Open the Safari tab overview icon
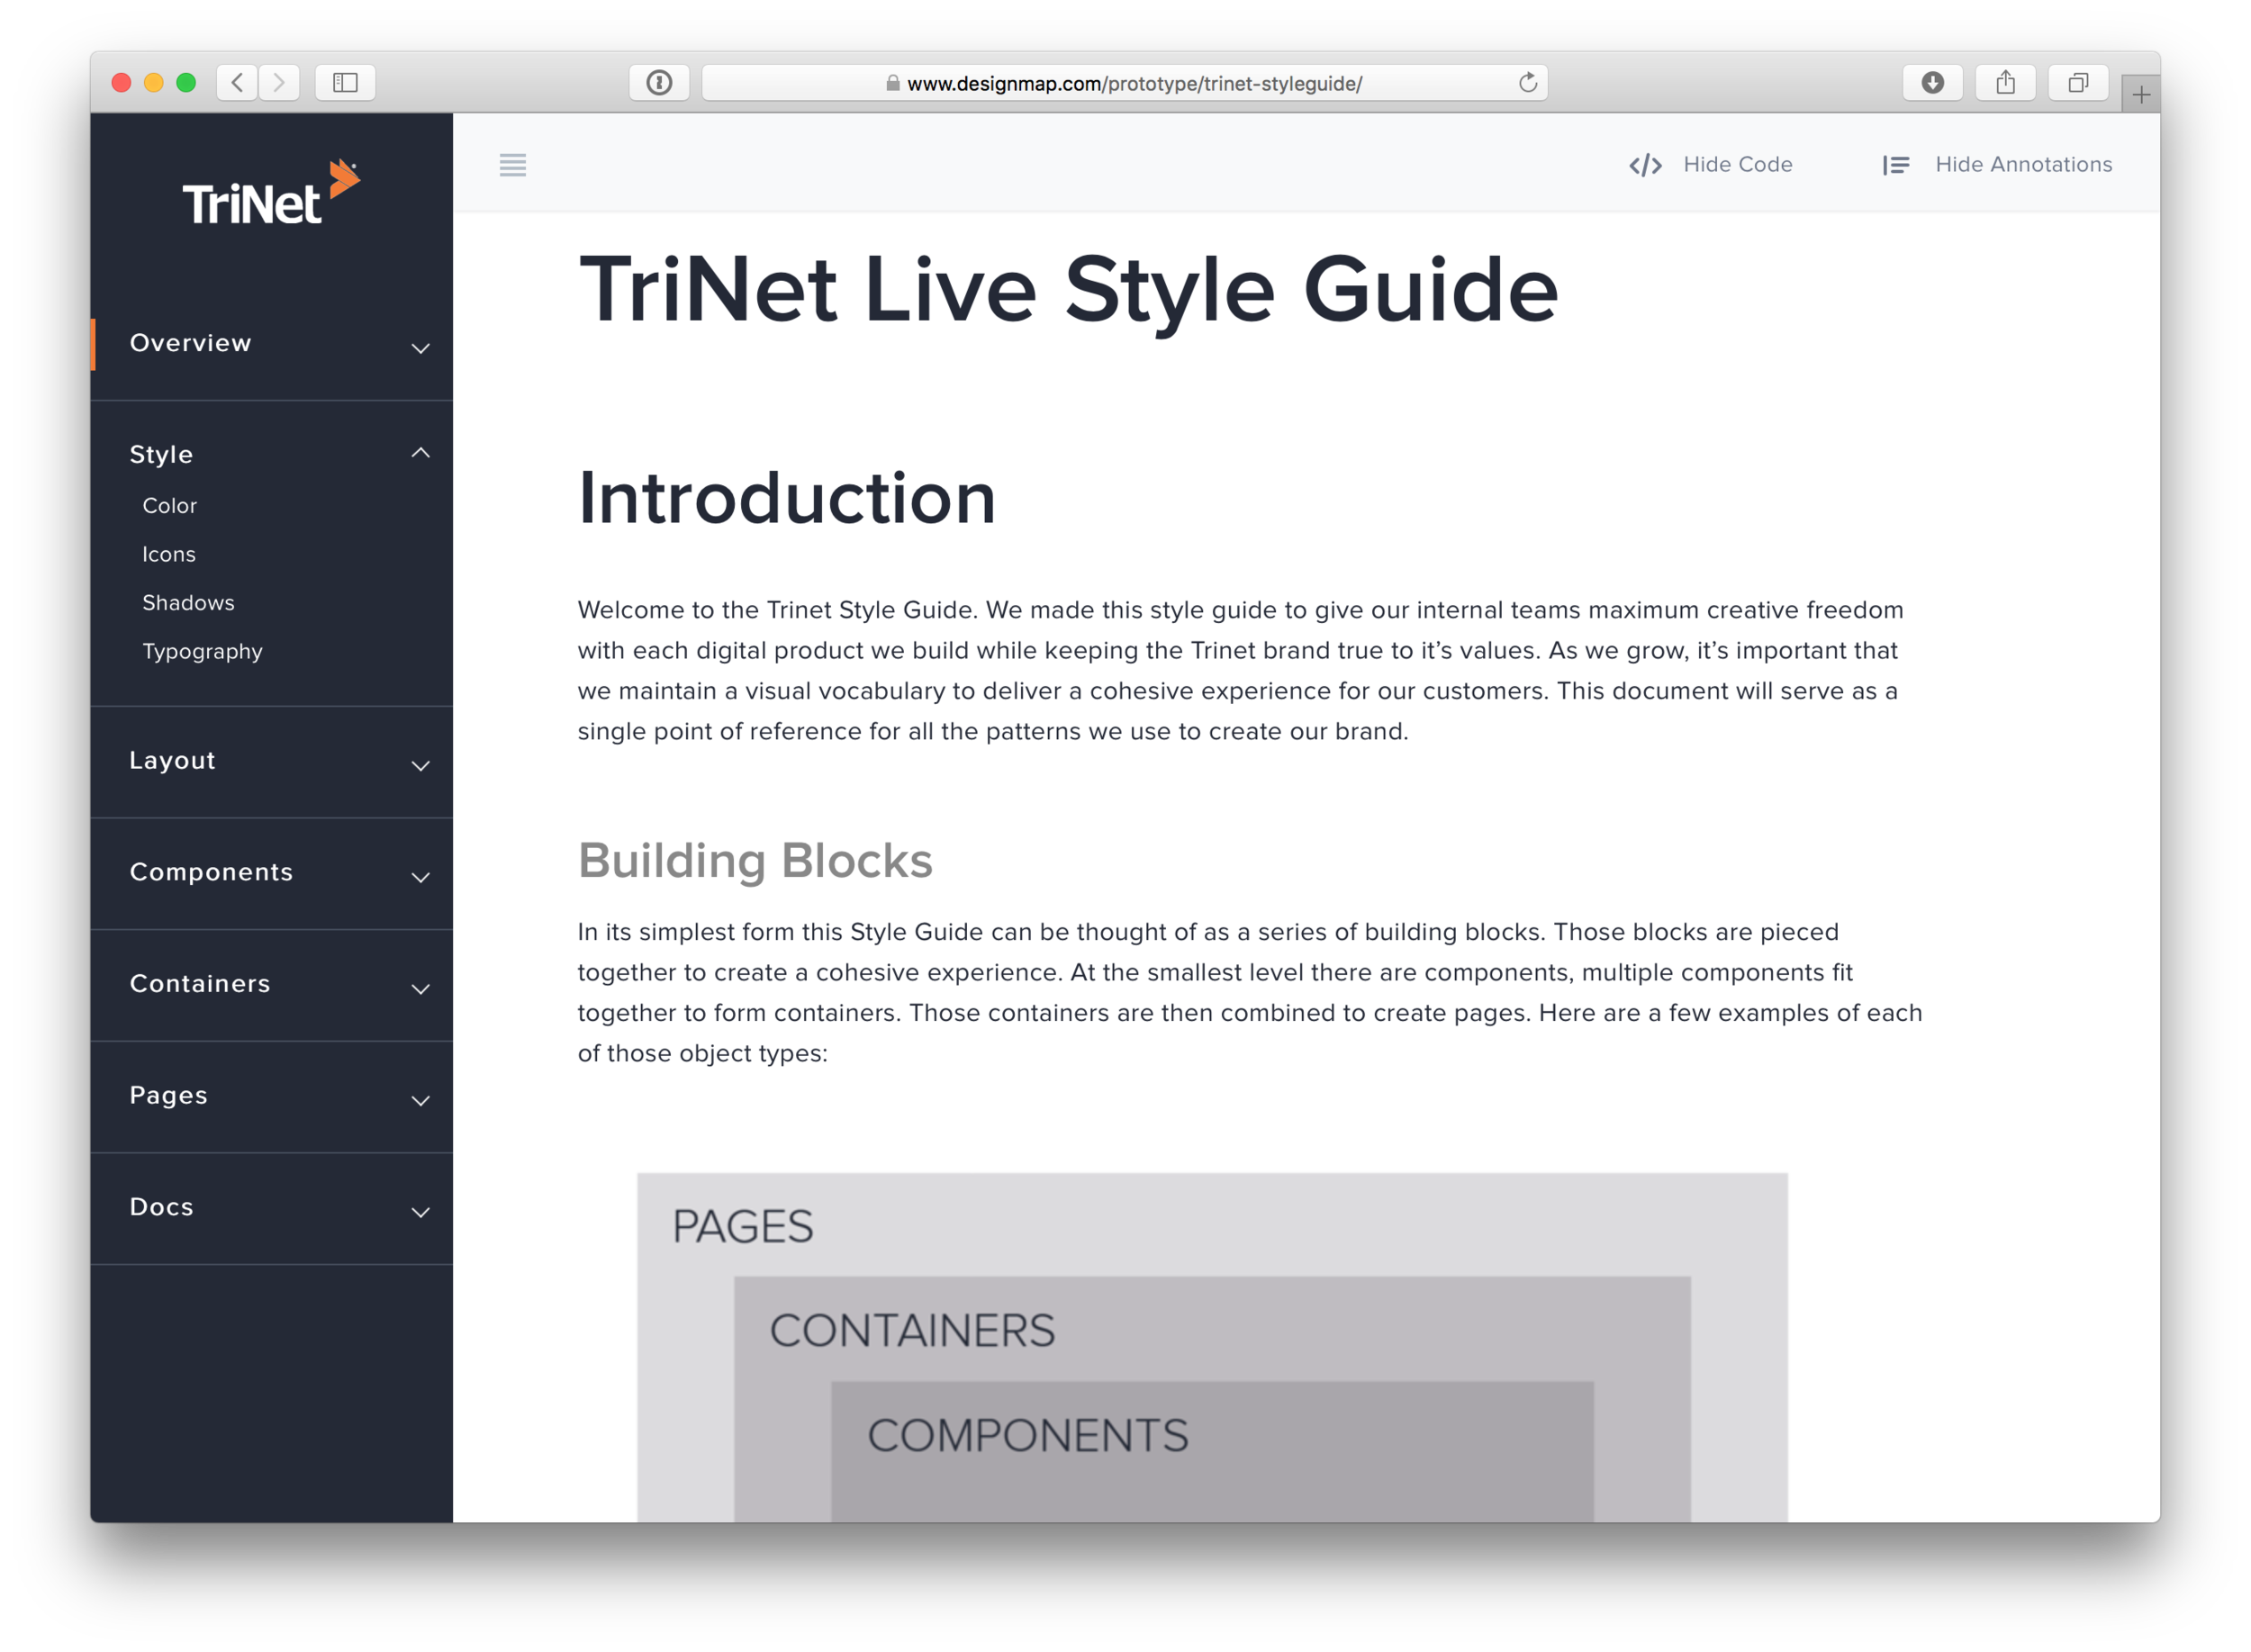The height and width of the screenshot is (1652, 2251). (2078, 83)
